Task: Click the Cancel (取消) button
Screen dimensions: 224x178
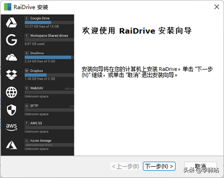Action: [200, 166]
